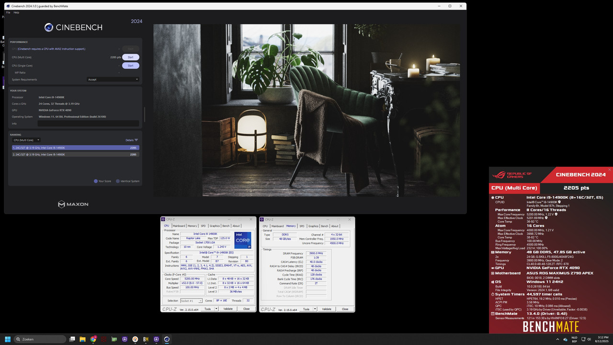Select the first ranking entry with 2205
613x345 pixels.
tap(76, 148)
